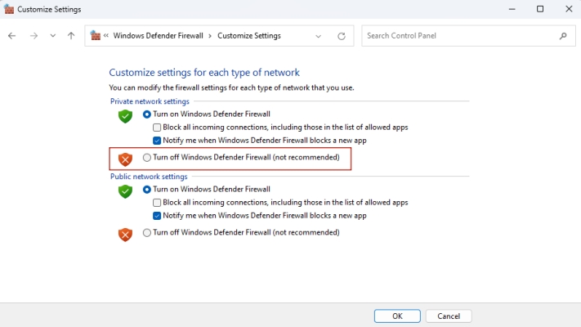The width and height of the screenshot is (581, 327).
Task: Open the recent locations chevron
Action: coord(53,36)
